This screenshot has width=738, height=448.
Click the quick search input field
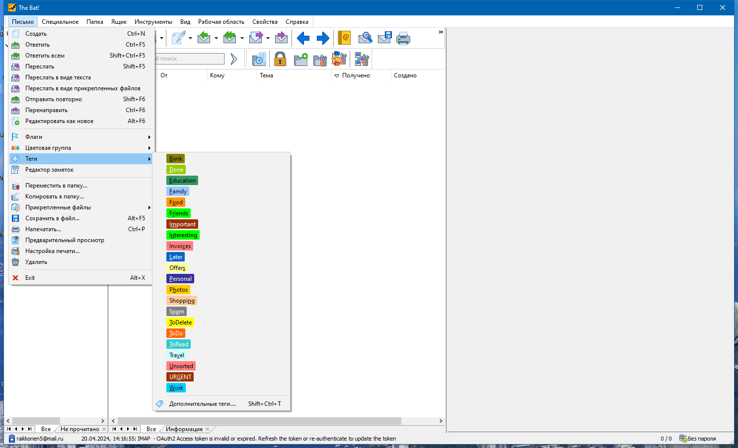click(190, 59)
